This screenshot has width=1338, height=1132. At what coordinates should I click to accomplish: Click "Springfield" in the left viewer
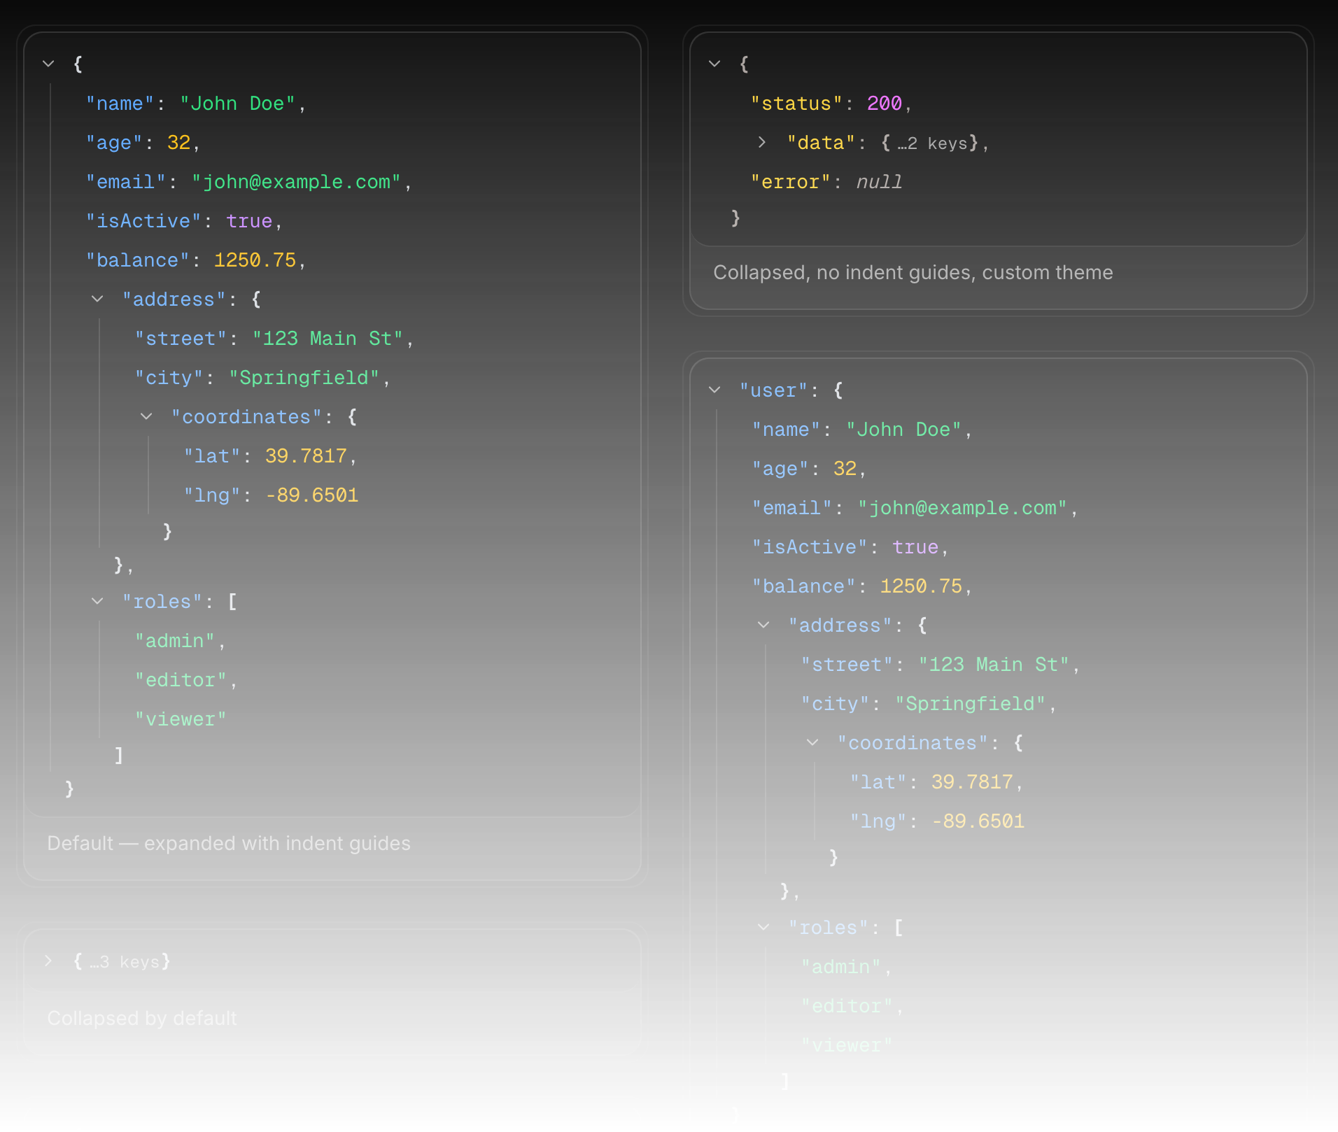304,378
